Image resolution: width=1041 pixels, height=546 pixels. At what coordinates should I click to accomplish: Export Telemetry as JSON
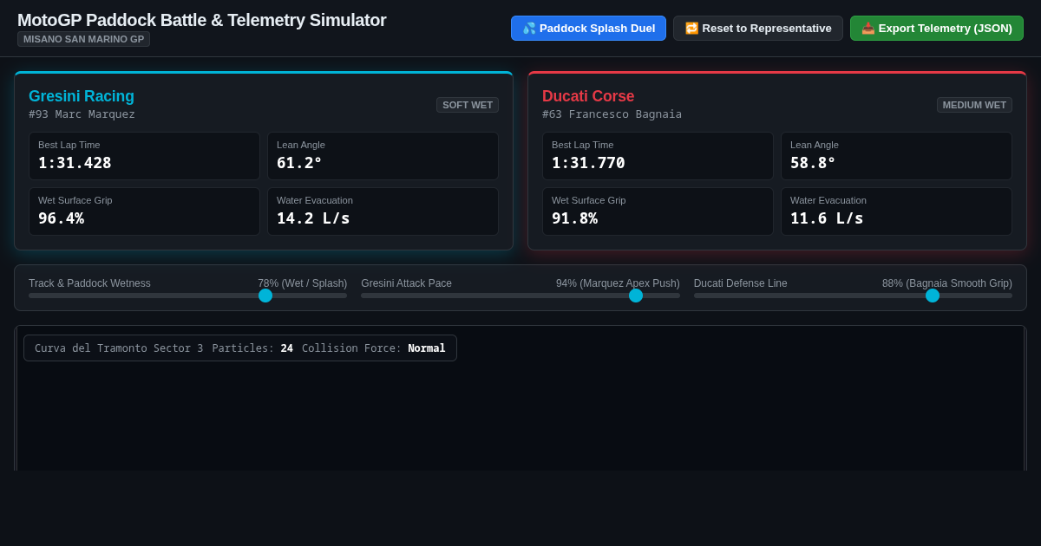[937, 28]
